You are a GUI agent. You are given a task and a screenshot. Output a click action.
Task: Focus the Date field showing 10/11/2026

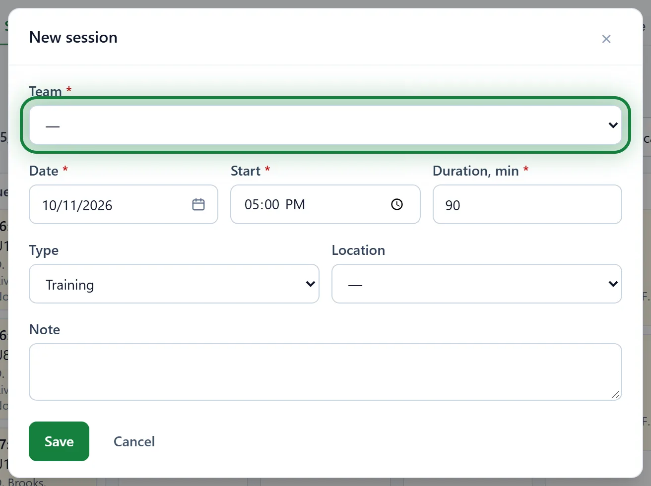click(124, 204)
